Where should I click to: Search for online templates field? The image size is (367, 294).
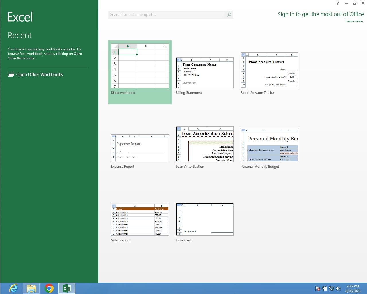pos(166,15)
